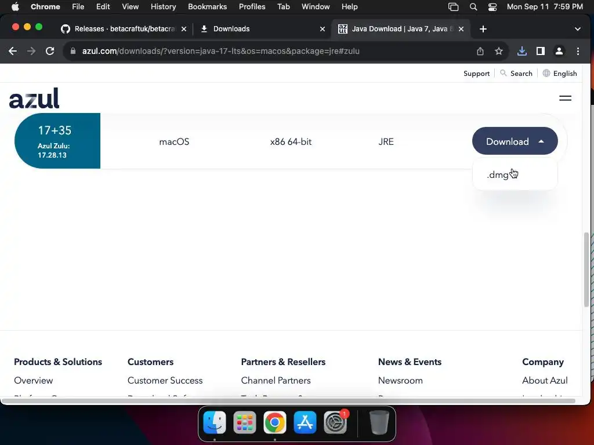Open the Azul hamburger menu
The image size is (594, 445).
point(565,98)
